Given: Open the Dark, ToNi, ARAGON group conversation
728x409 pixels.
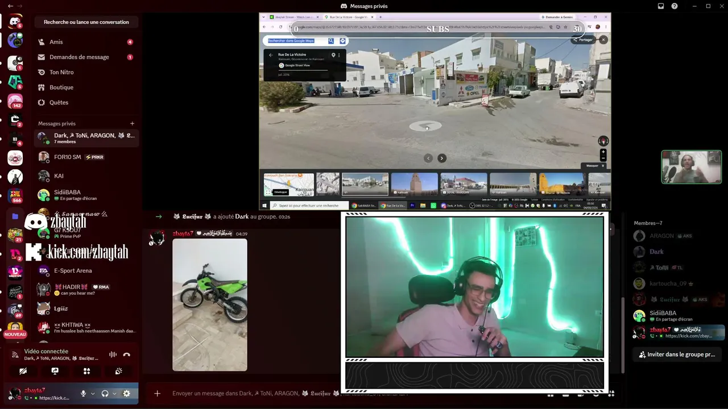Looking at the screenshot, I should point(86,138).
